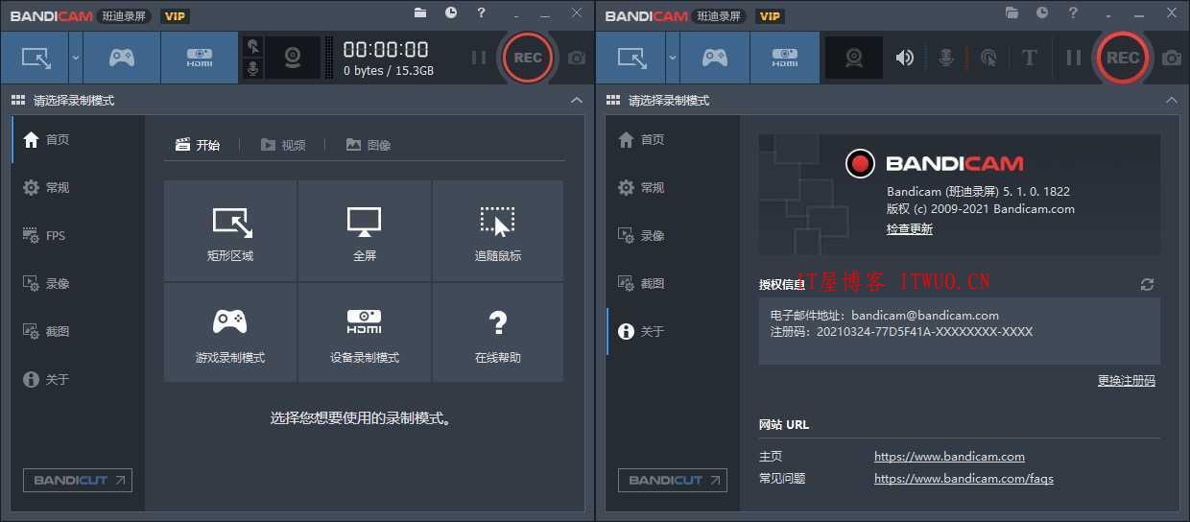This screenshot has width=1190, height=522.
Task: Toggle microphone in right window toolbar
Action: pyautogui.click(x=946, y=58)
